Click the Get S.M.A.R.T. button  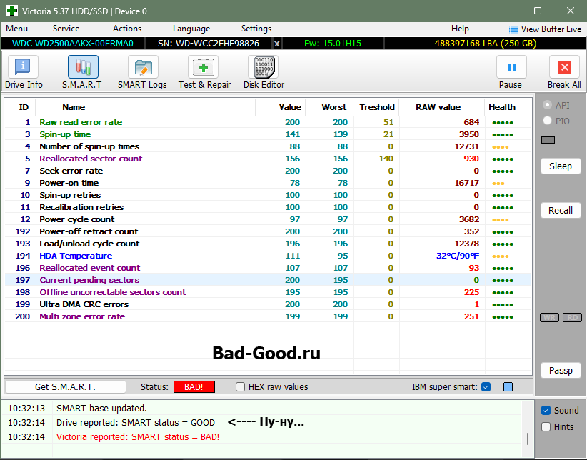(65, 387)
